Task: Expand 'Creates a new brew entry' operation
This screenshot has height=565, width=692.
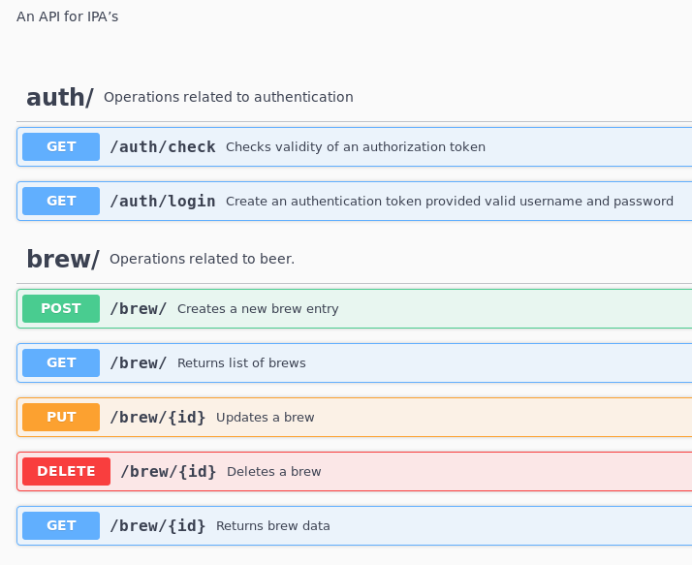Action: (x=258, y=309)
